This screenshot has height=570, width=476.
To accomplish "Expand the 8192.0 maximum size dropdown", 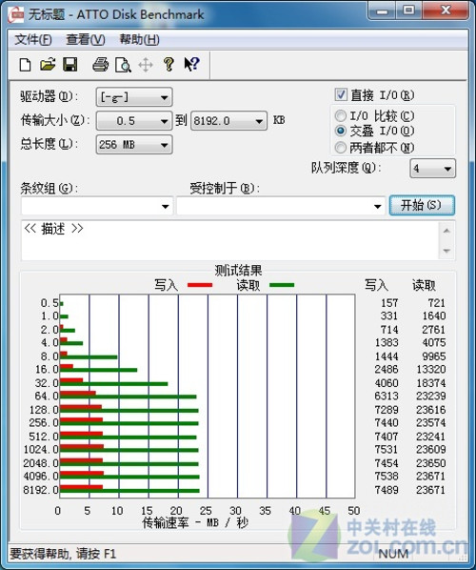I will tap(228, 121).
